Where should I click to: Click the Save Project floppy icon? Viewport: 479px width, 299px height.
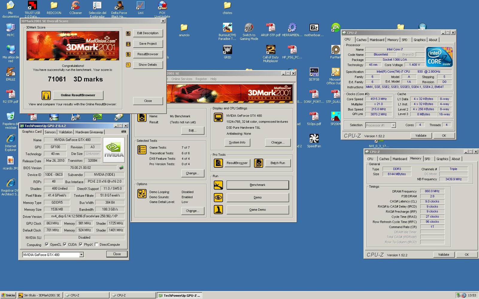pyautogui.click(x=128, y=44)
